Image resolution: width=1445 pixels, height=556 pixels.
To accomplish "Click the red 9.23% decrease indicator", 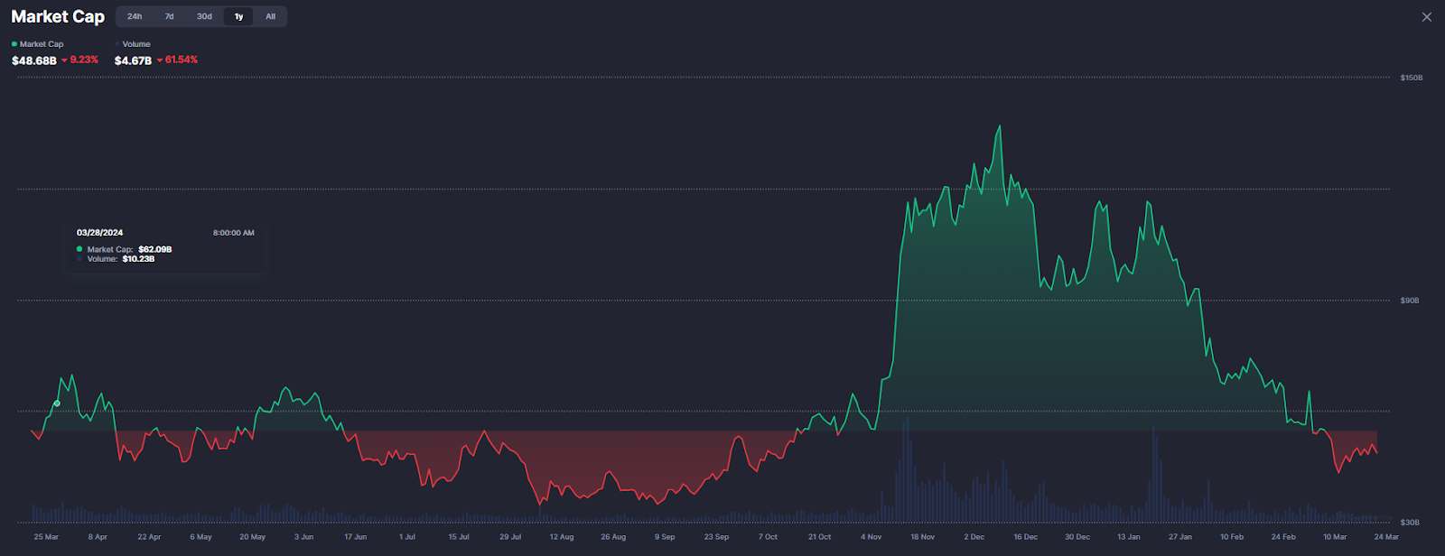I will [80, 60].
